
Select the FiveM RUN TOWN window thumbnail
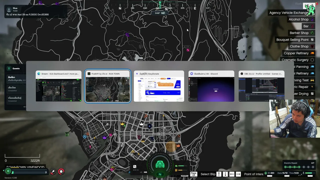pos(107,86)
